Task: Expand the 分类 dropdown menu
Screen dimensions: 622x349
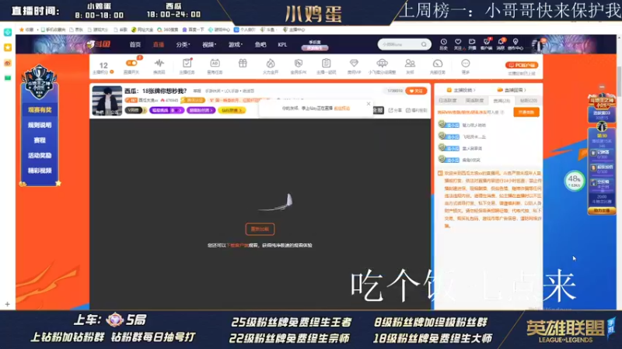Action: [x=183, y=45]
